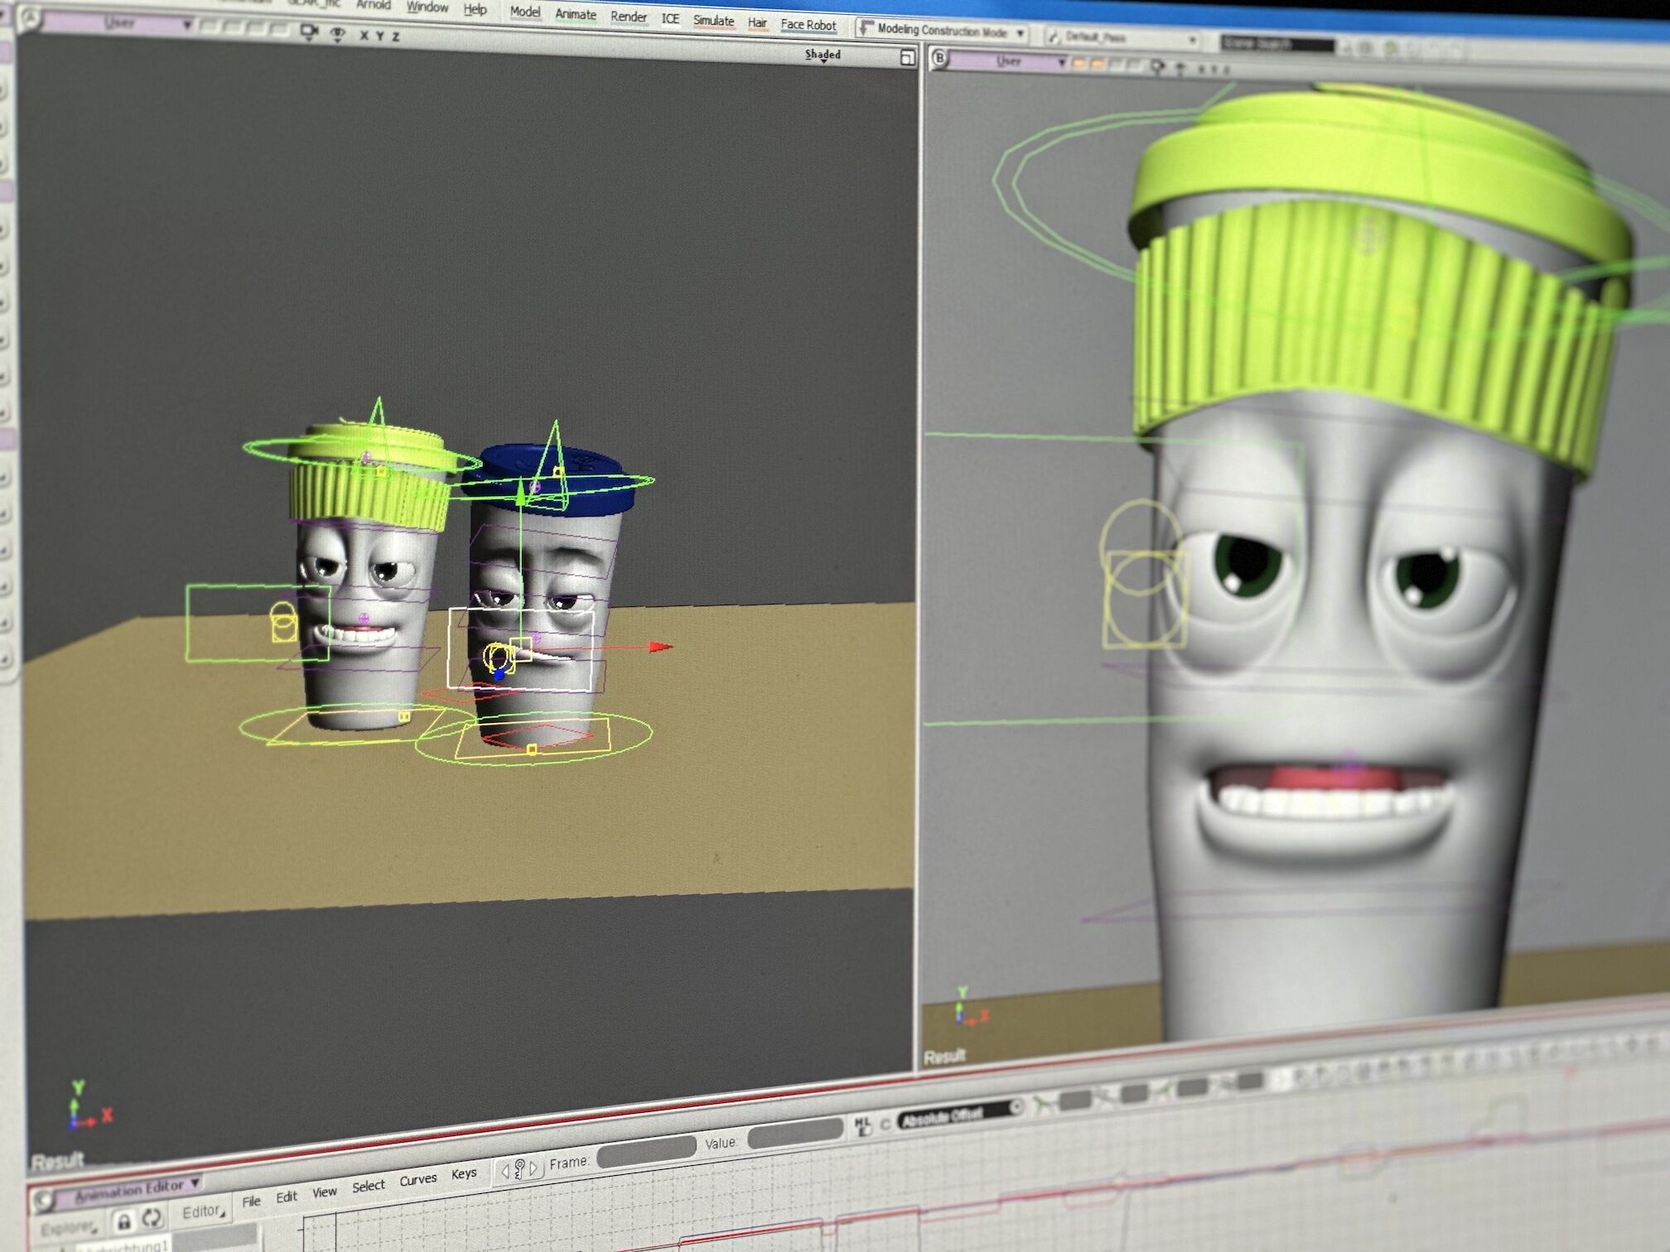The height and width of the screenshot is (1252, 1670).
Task: Click the Editor button in Animation Editor
Action: 202,1212
